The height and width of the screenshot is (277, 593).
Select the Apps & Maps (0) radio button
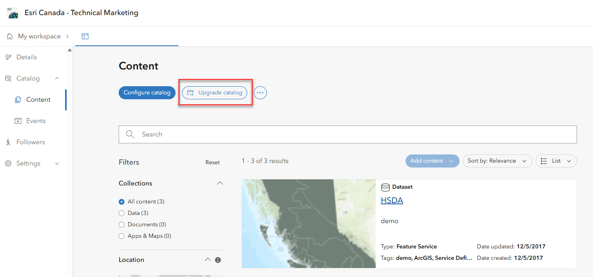(x=122, y=236)
